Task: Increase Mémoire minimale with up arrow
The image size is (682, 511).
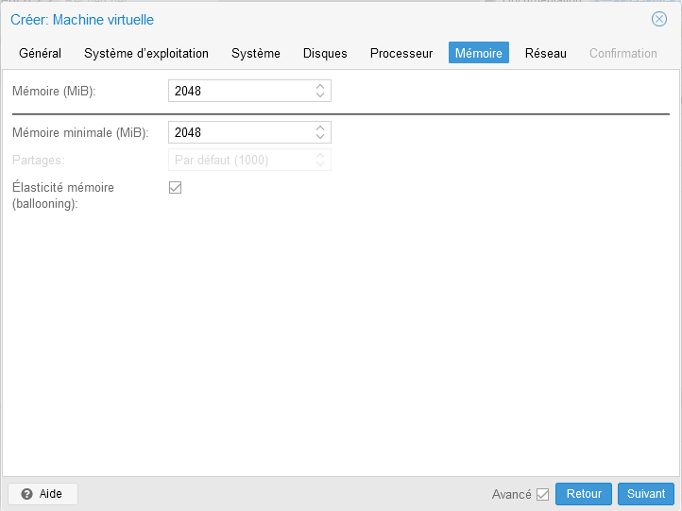Action: pyautogui.click(x=320, y=128)
